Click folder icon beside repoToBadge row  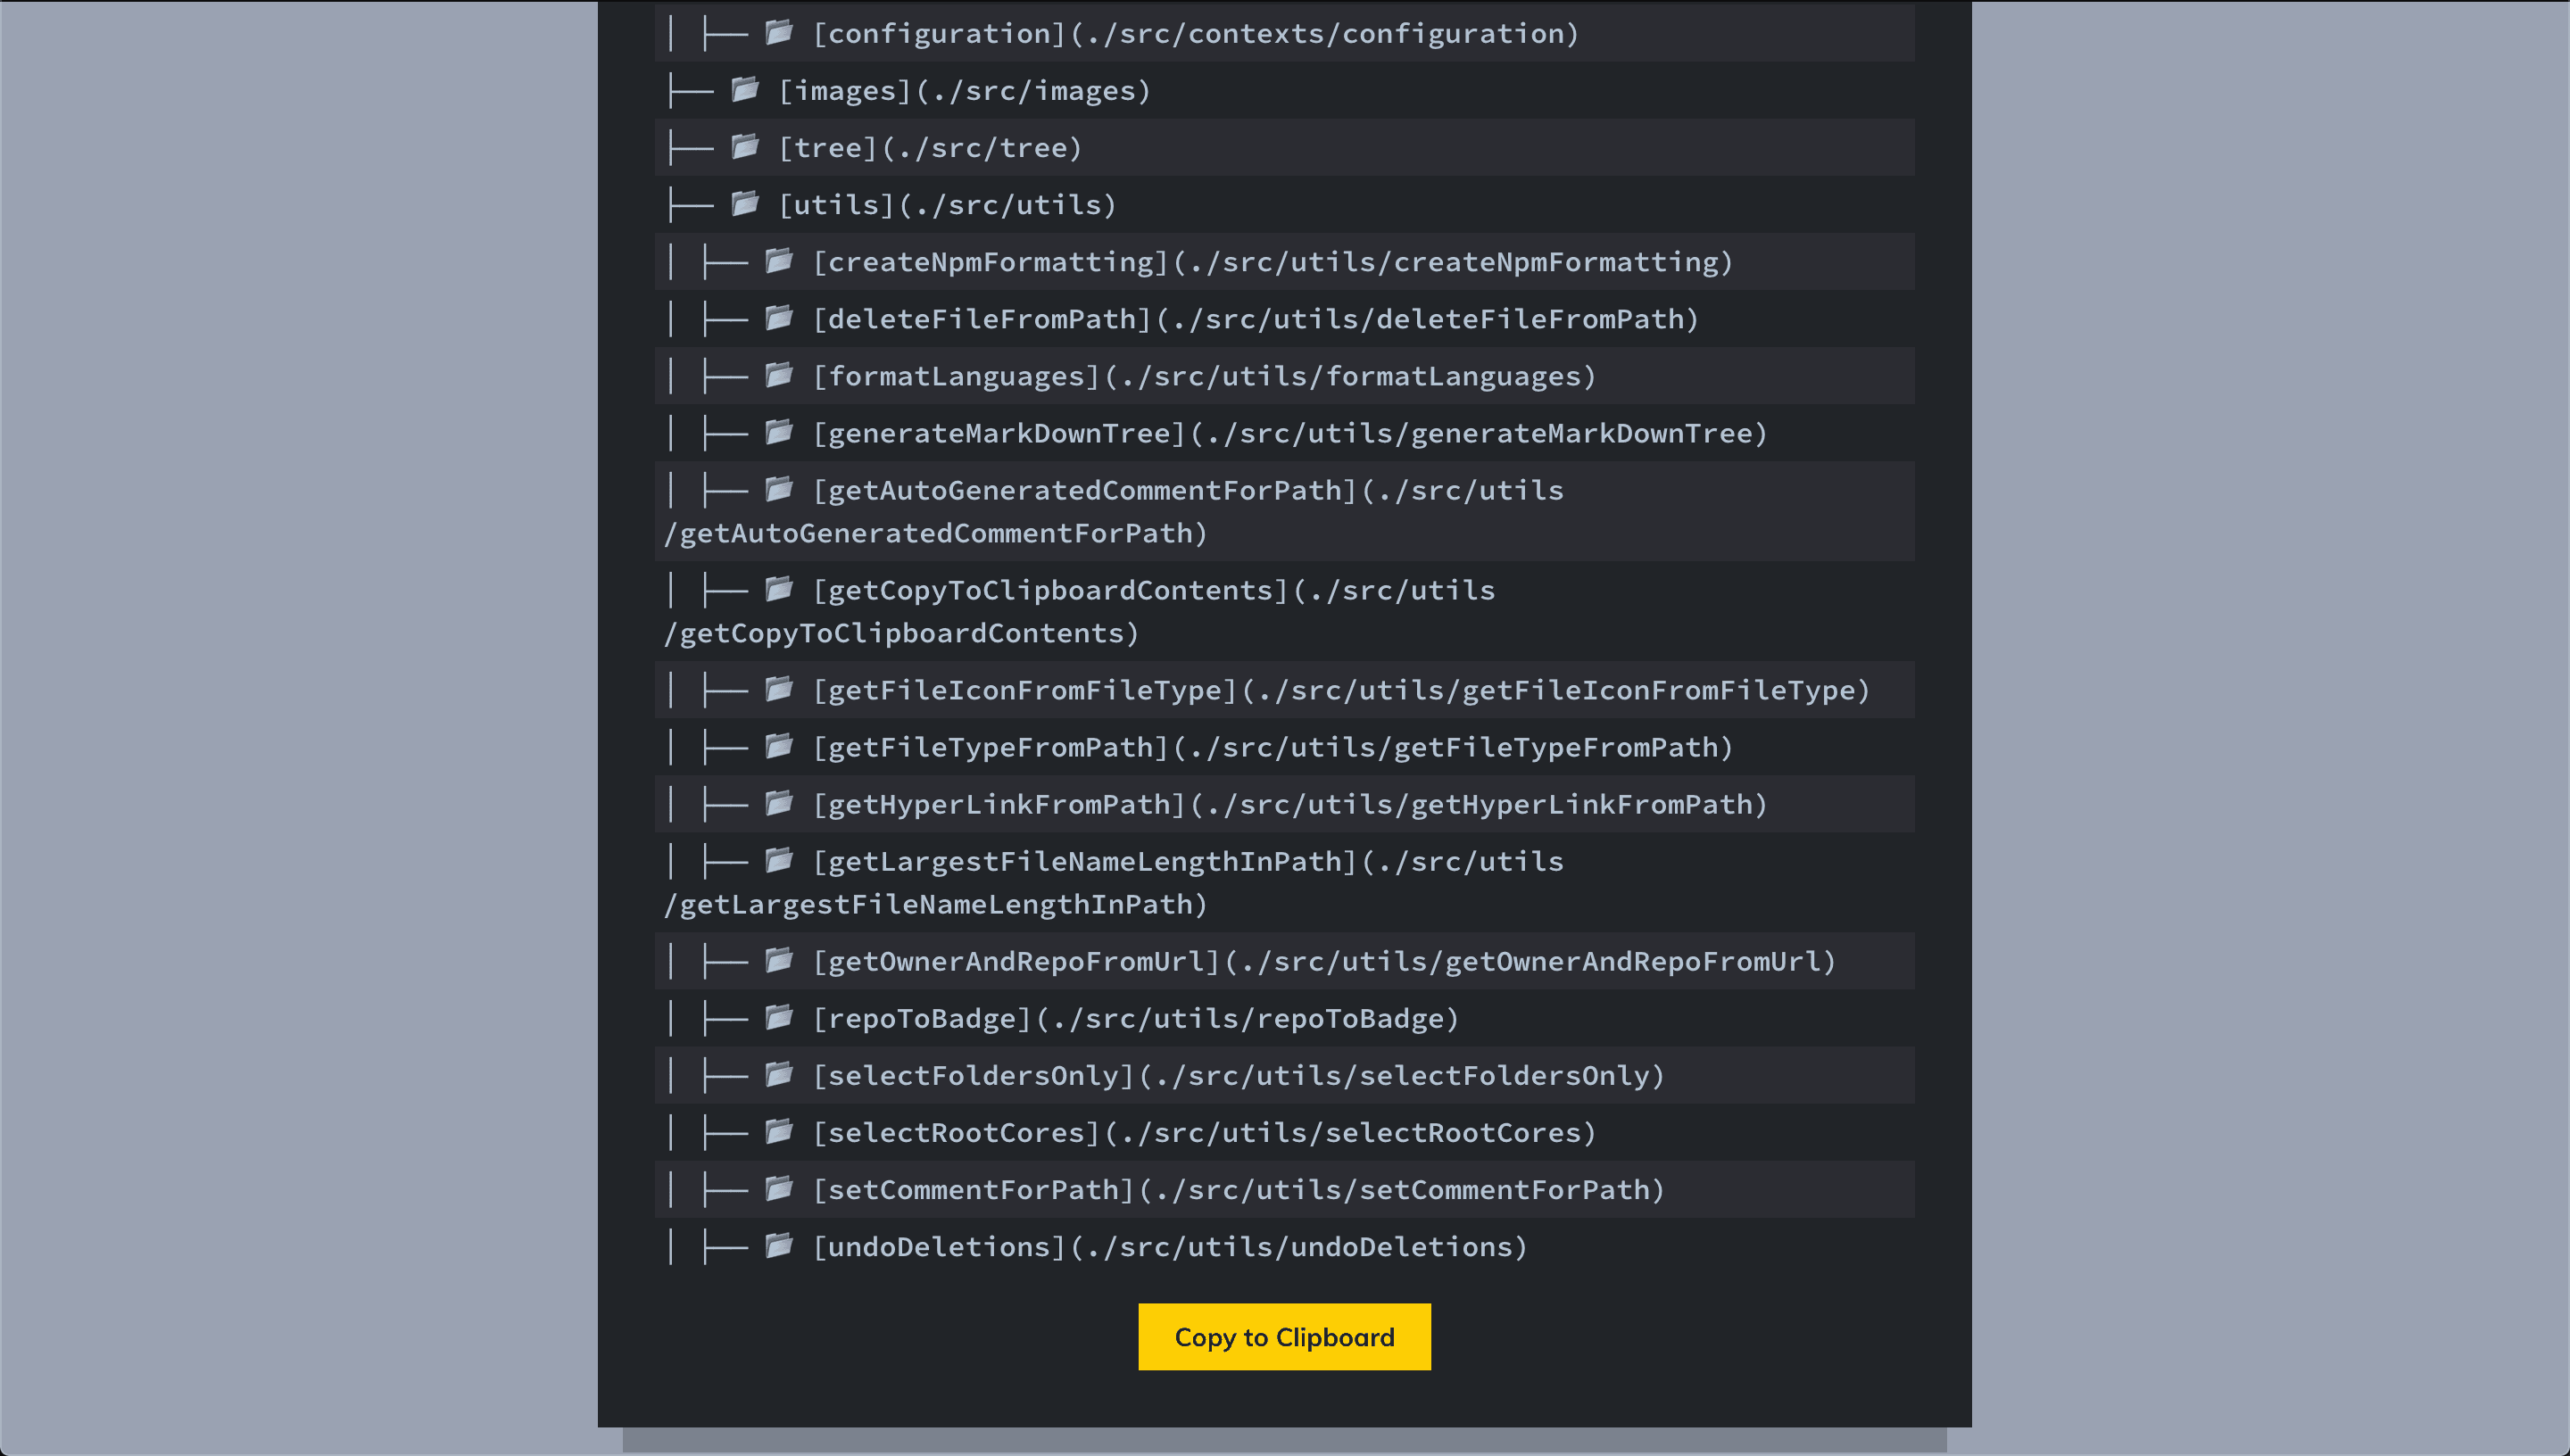779,1017
